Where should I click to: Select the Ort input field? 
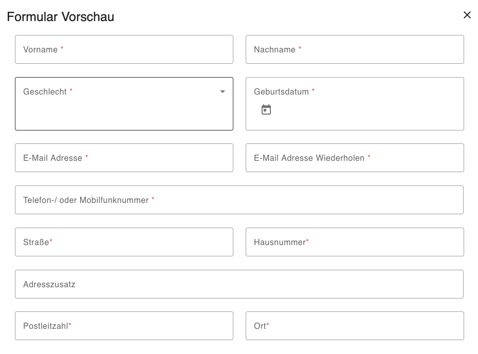[x=355, y=326]
